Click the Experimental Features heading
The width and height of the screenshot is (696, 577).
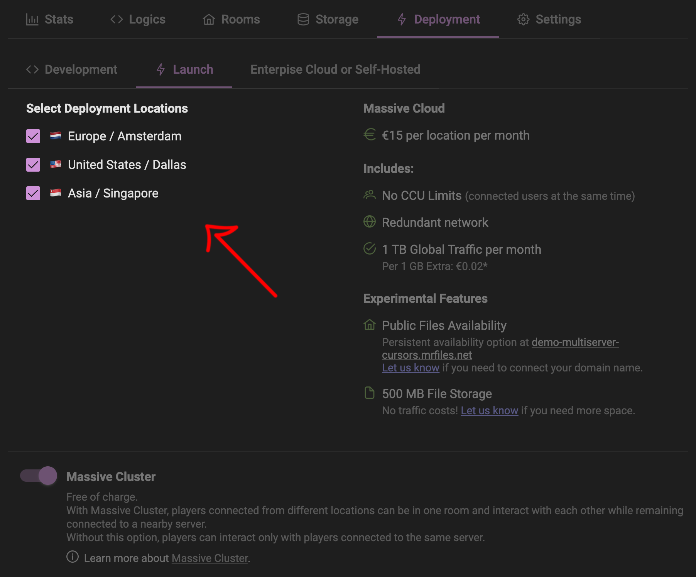coord(425,299)
